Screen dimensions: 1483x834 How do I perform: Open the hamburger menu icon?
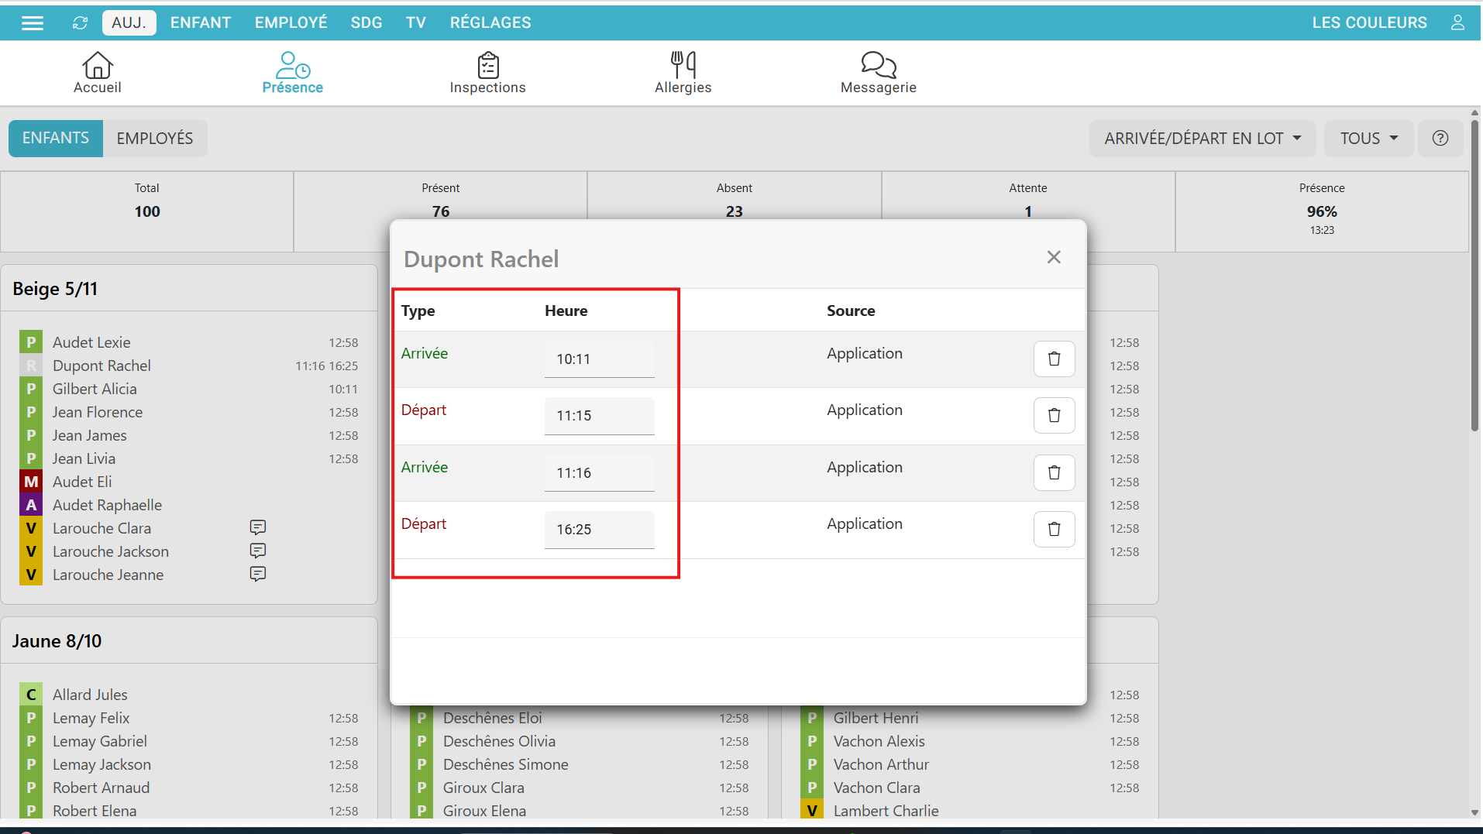tap(32, 22)
